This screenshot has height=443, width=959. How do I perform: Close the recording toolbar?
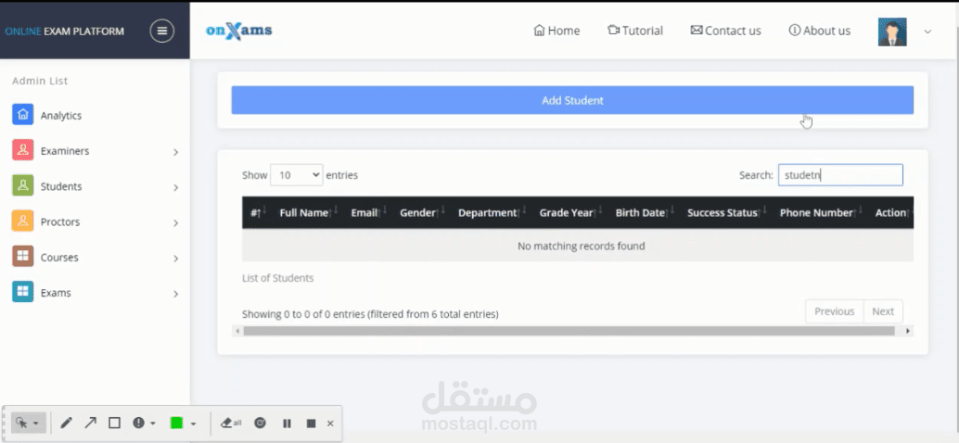[x=330, y=424]
